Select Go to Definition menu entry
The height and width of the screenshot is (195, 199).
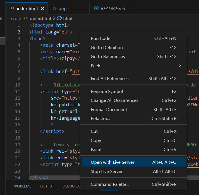tap(107, 47)
